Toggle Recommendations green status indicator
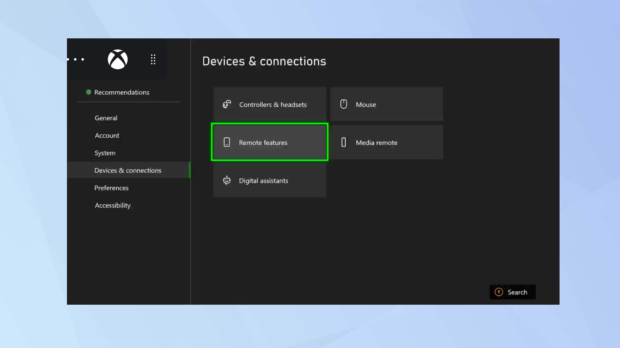 coord(89,92)
